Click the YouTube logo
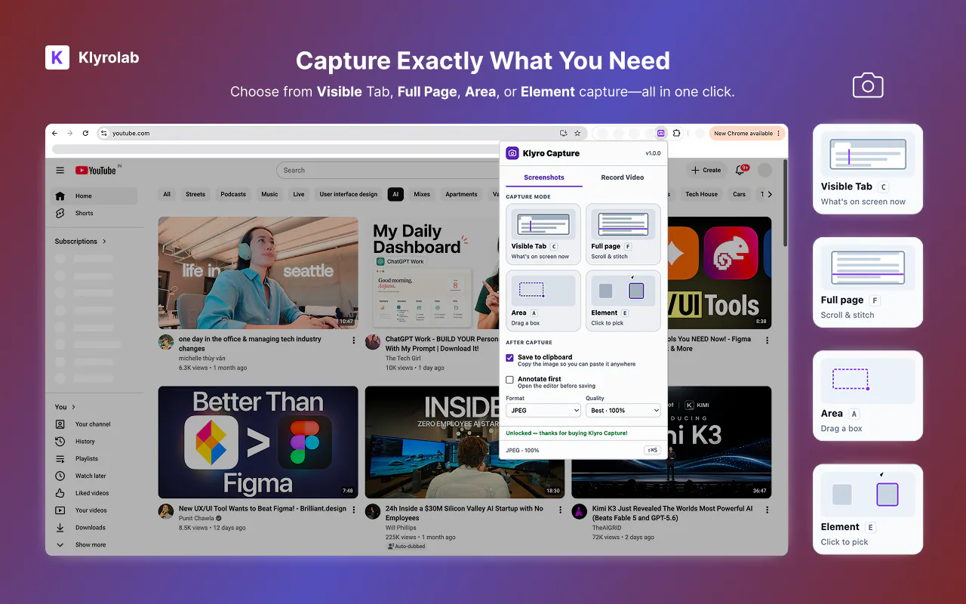This screenshot has width=966, height=604. click(96, 171)
